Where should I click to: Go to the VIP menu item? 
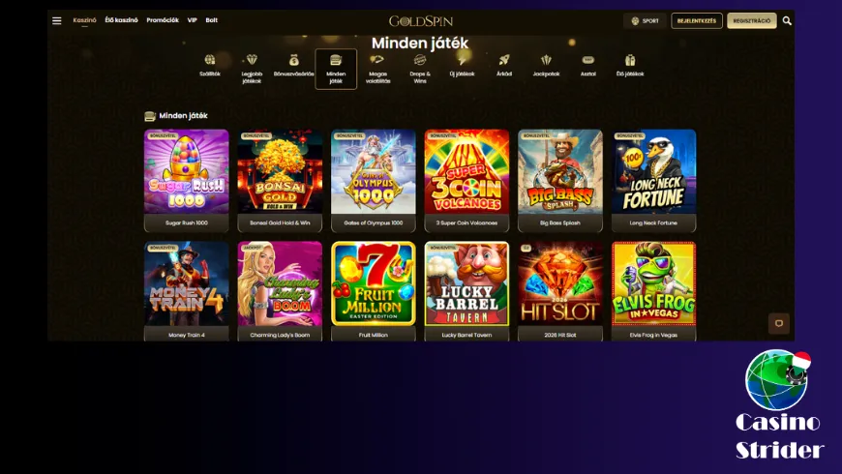pos(193,20)
